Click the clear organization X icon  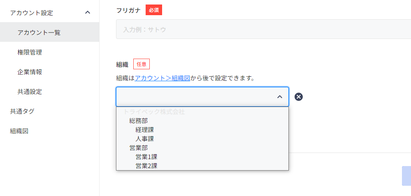pos(299,97)
